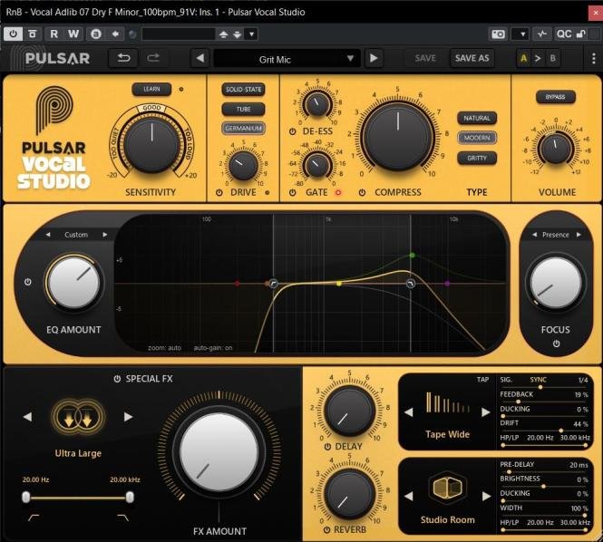Select next reverb type after Studio Room
Viewport: 603px width, 542px height.
[486, 497]
